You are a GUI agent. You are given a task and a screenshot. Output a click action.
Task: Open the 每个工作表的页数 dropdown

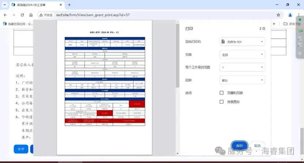tap(242, 67)
